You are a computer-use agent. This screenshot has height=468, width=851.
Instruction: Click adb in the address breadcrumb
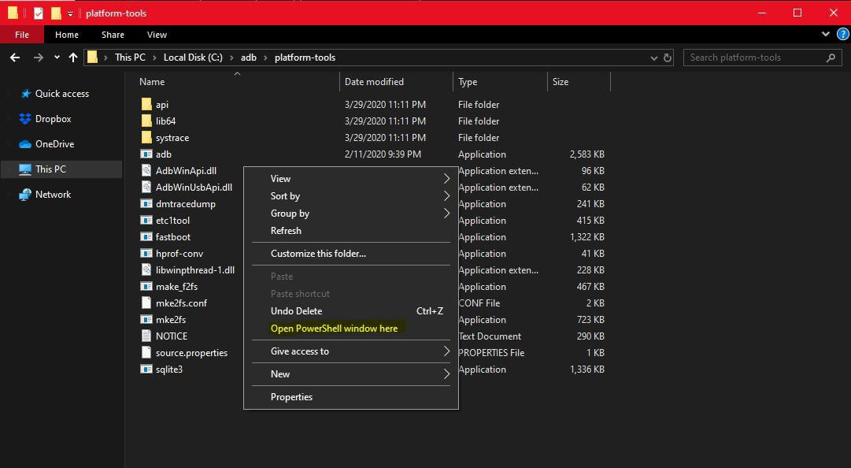(x=249, y=58)
